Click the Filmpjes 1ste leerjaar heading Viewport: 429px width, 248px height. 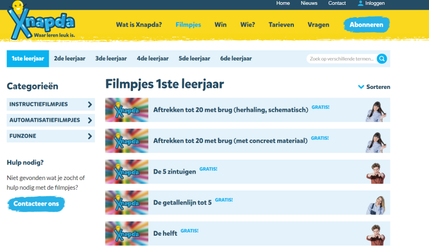(165, 84)
